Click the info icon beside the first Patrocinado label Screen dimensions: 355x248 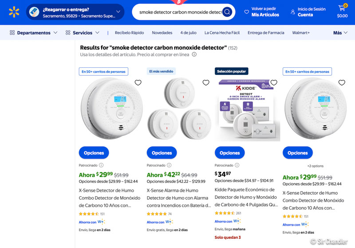[101, 165]
